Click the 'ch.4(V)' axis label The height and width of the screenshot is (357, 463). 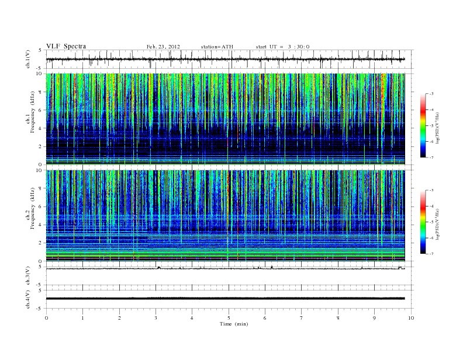click(28, 299)
